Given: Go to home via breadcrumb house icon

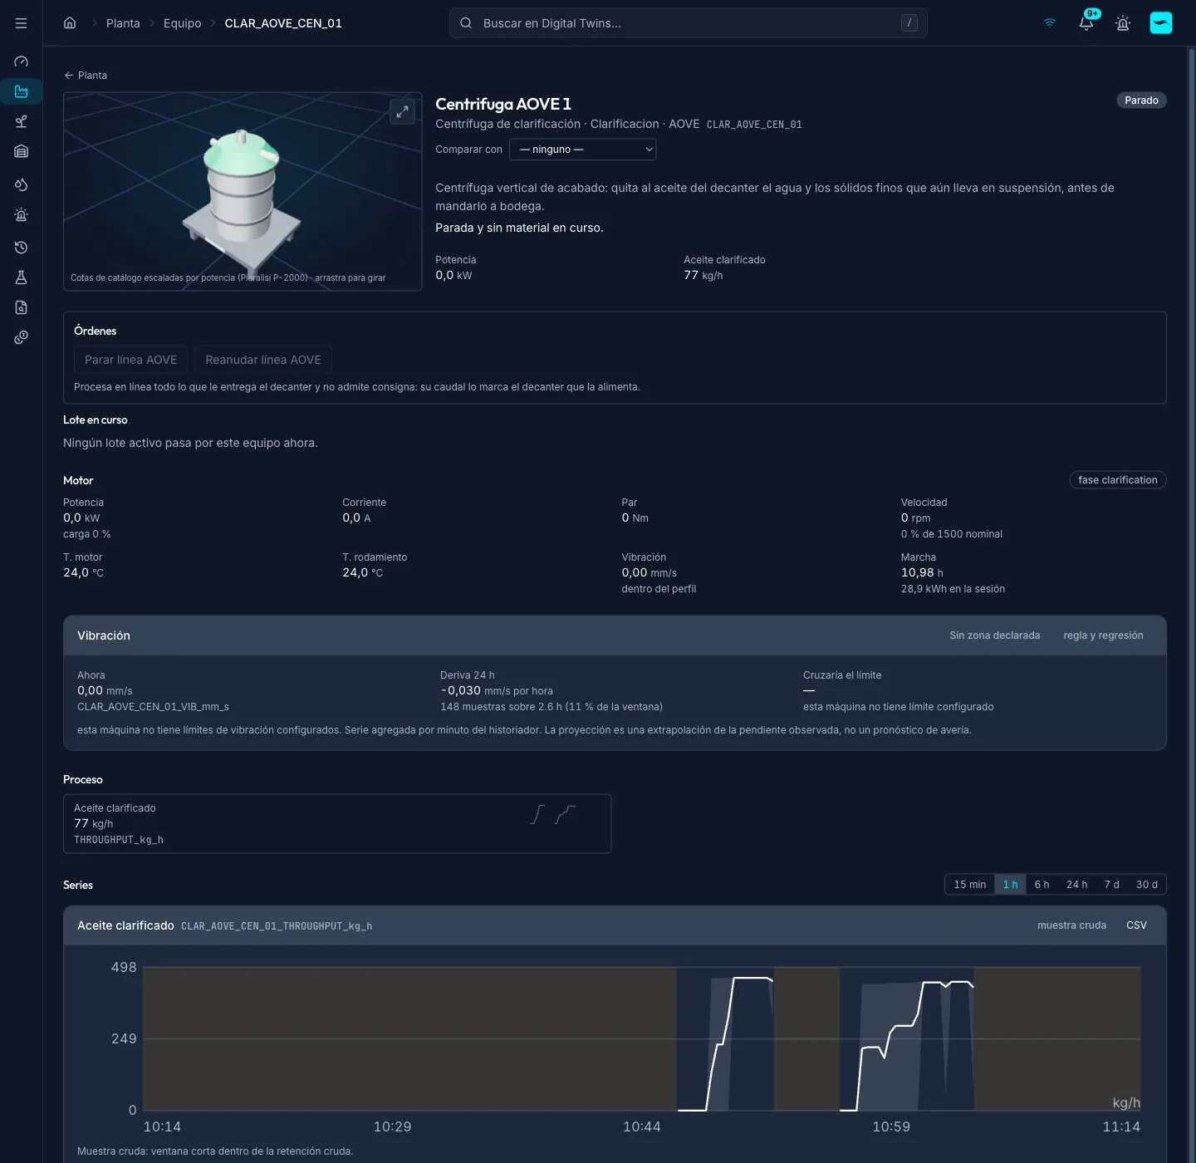Looking at the screenshot, I should (x=70, y=23).
